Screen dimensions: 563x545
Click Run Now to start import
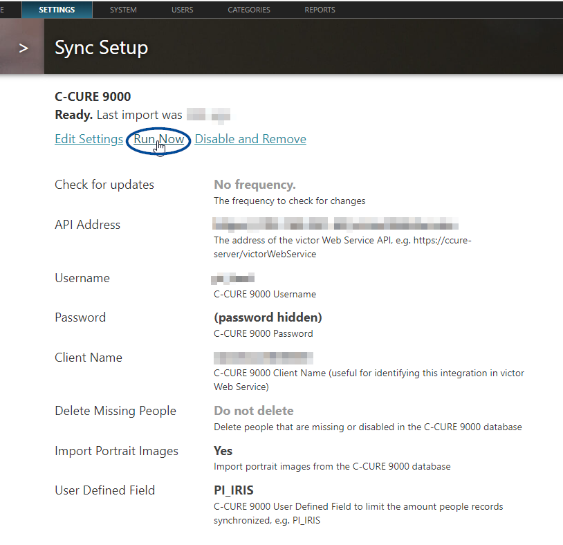coord(158,139)
